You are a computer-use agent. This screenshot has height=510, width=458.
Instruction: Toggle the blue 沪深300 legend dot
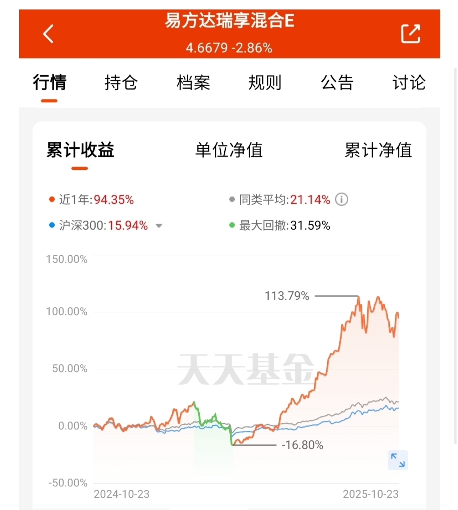(52, 225)
